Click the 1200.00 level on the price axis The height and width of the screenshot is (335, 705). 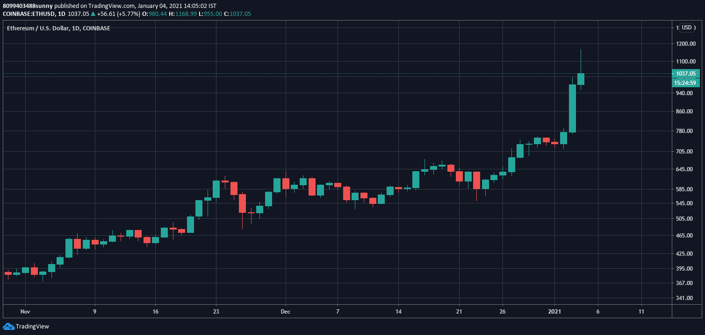685,44
